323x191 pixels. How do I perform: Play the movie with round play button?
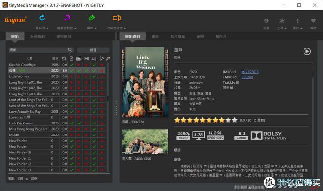307,51
